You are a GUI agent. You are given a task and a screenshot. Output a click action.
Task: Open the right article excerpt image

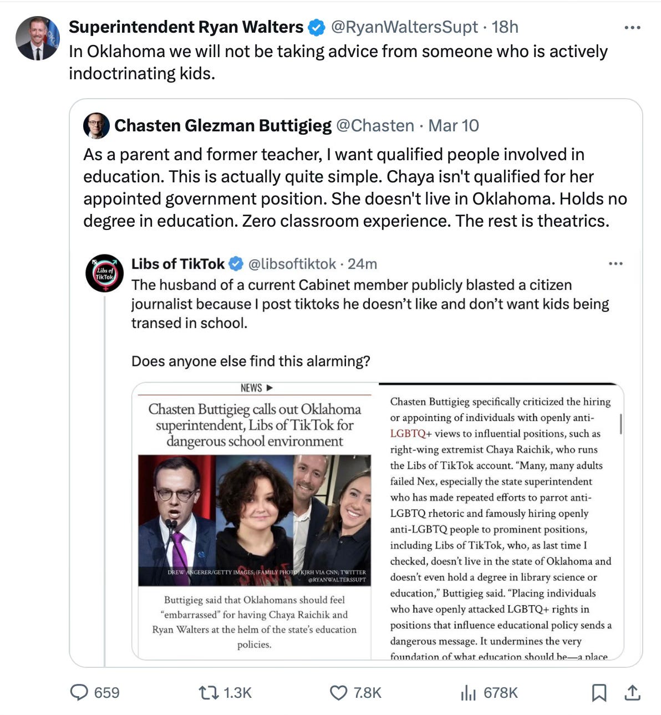(501, 520)
